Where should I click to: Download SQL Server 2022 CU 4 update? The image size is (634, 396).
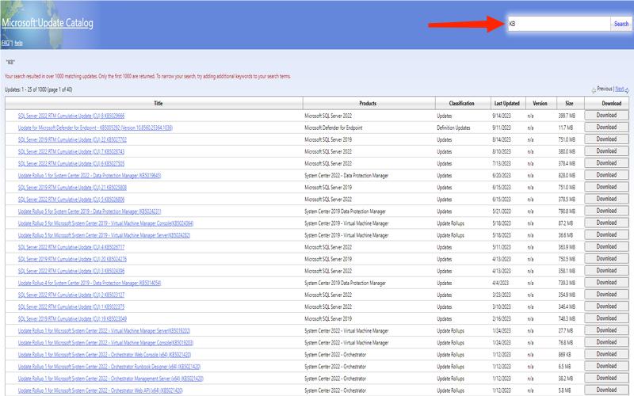coord(606,247)
